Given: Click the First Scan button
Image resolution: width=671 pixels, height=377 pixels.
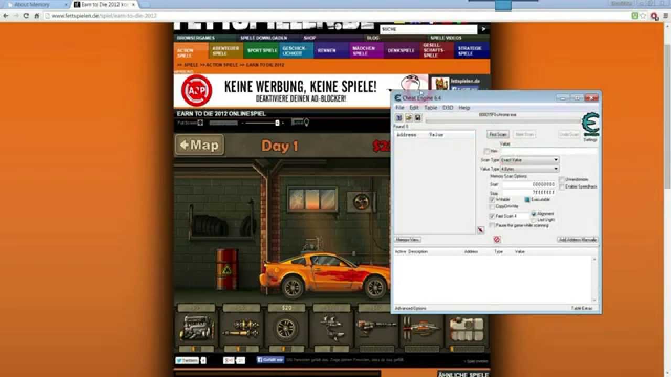Looking at the screenshot, I should pyautogui.click(x=498, y=135).
